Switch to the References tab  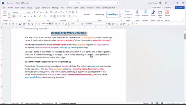pyautogui.click(x=46, y=8)
